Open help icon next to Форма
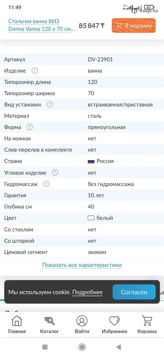 (x=30, y=127)
